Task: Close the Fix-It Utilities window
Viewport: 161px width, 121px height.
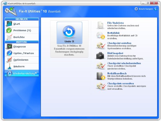Action: click(x=154, y=3)
